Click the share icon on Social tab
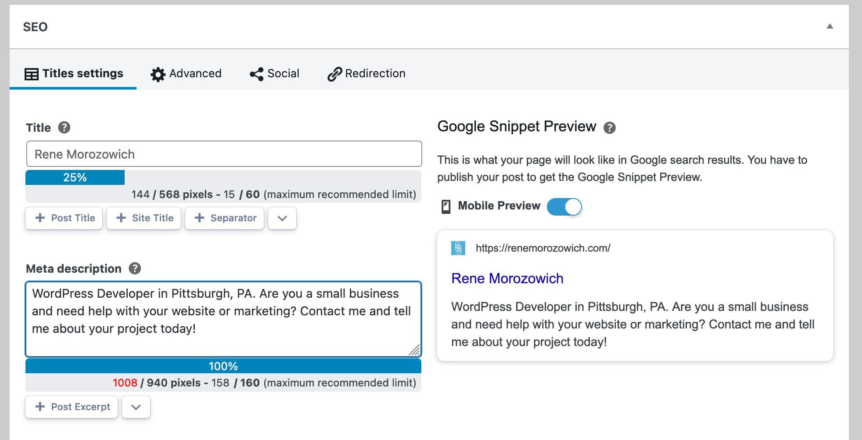Screen dimensions: 862x440 257,74
